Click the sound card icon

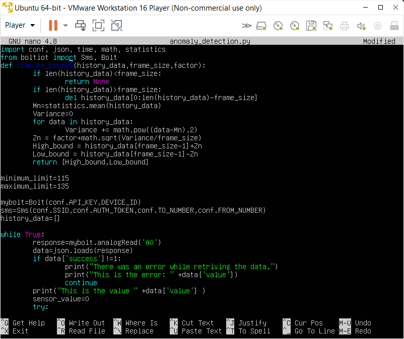tap(361, 26)
